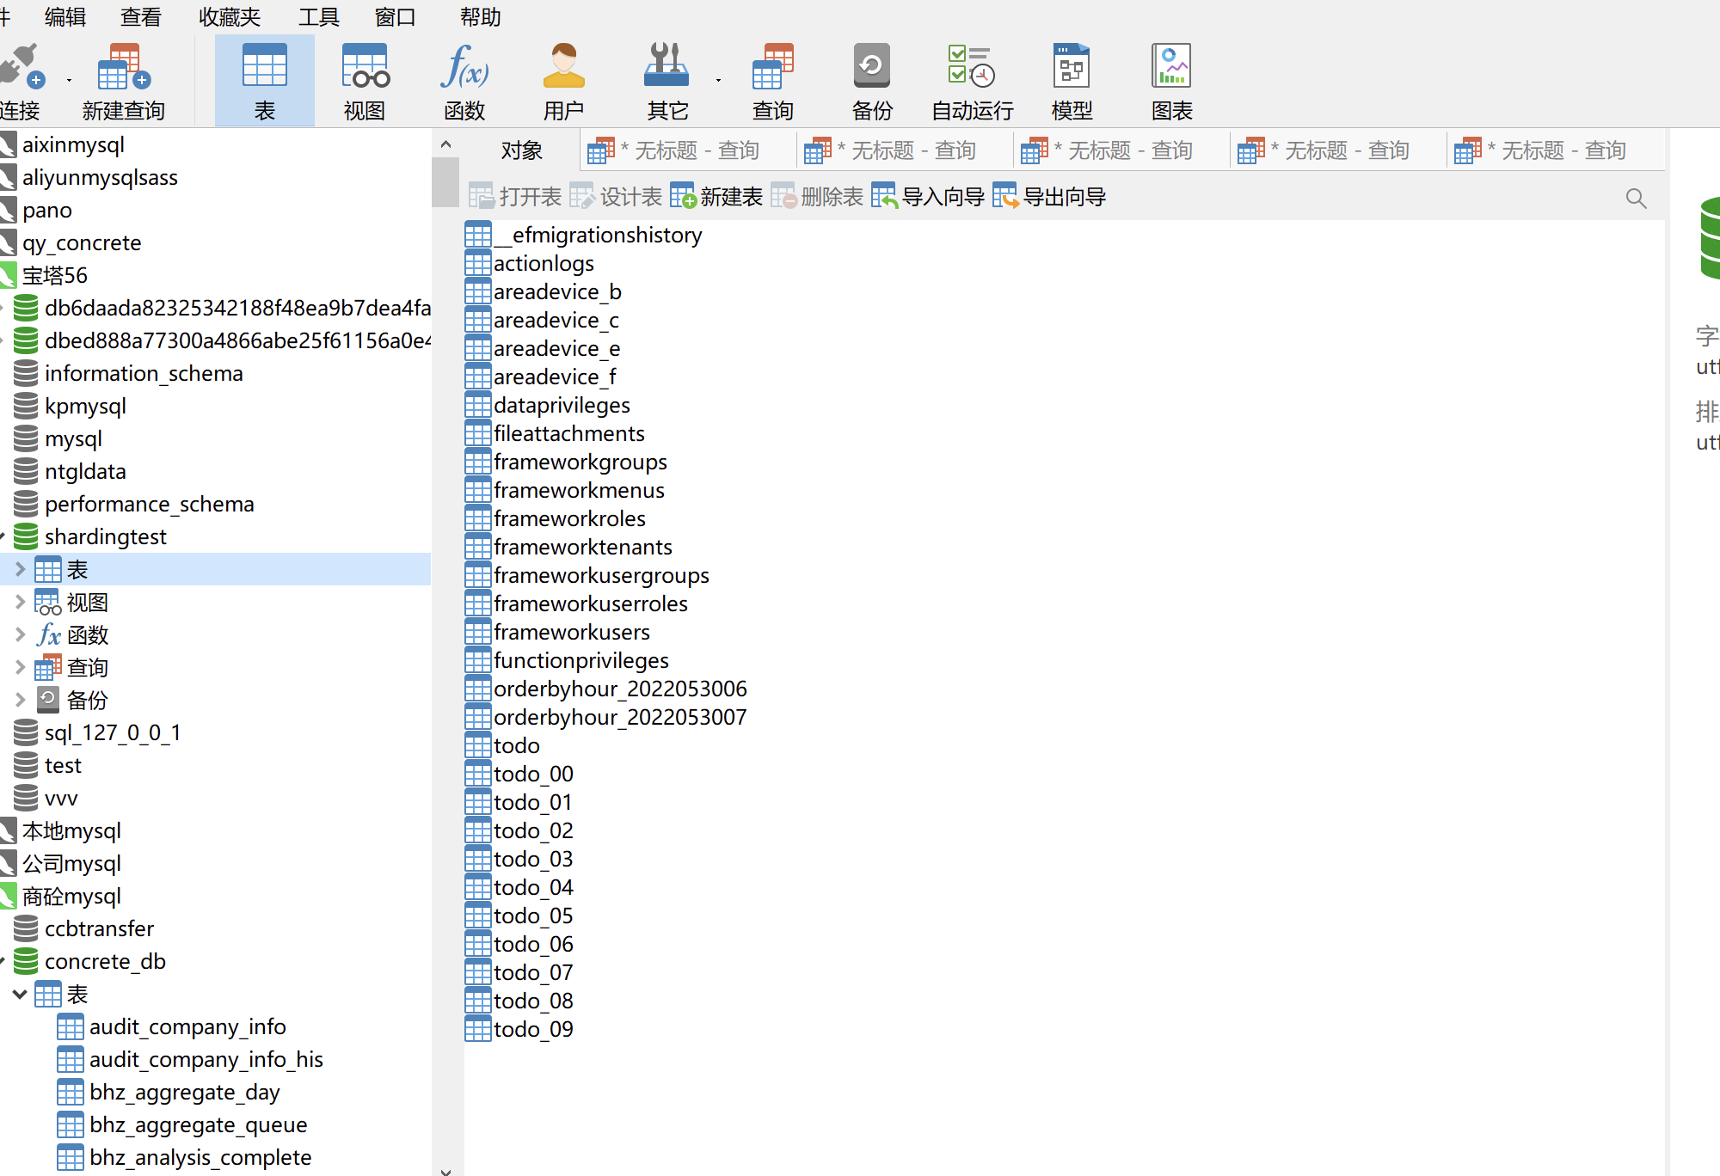Select the 模型 (Model) toolbar icon

coord(1072,80)
